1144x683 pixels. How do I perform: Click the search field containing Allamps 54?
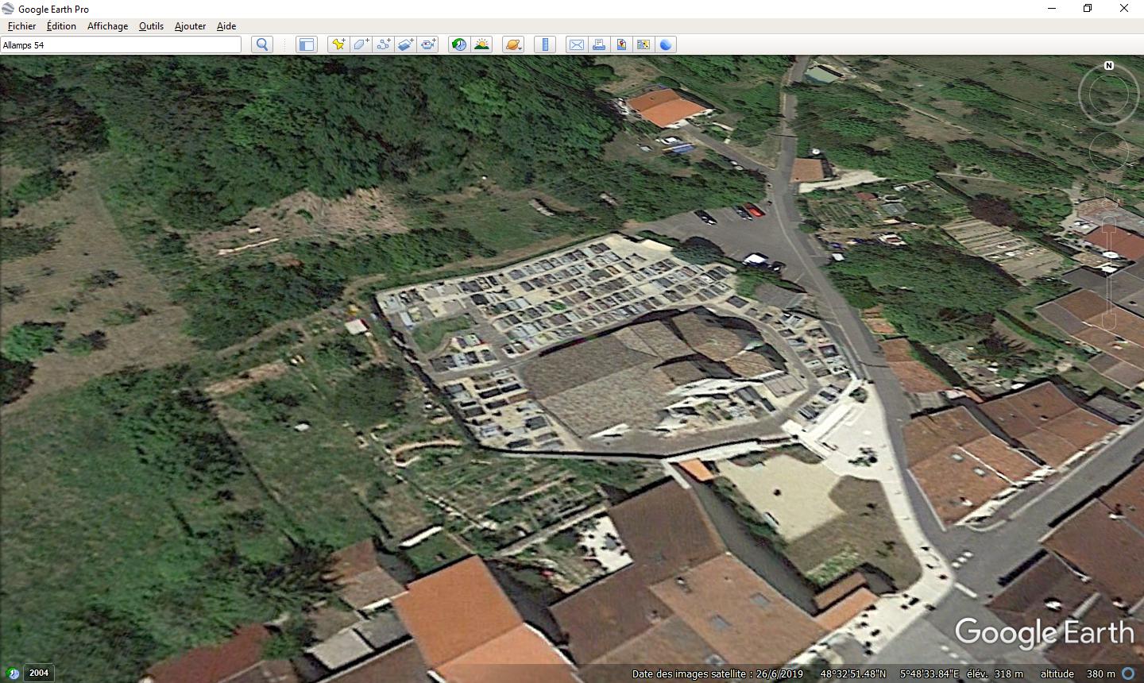pos(121,45)
